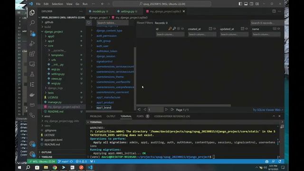Image resolution: width=304 pixels, height=171 pixels.
Task: Click the Search tables input field
Action: (113, 23)
